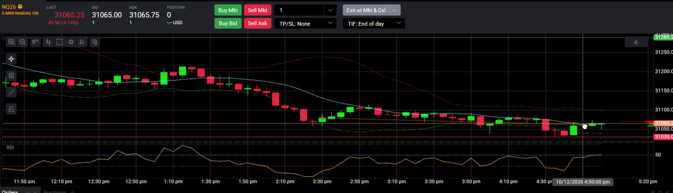
Task: Click Exit at Mkt & Cxl button
Action: [x=366, y=10]
